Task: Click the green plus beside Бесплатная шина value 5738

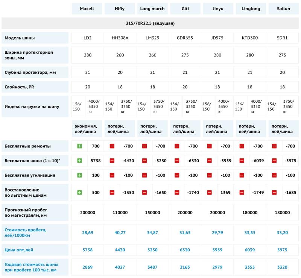Action: [79, 161]
